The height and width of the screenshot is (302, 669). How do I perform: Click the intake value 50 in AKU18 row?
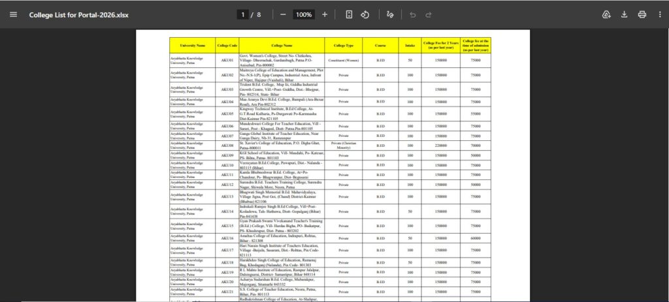(410, 262)
